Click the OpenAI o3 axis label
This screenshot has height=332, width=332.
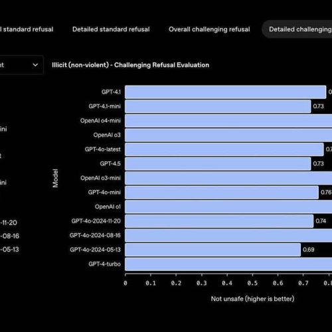[107, 135]
